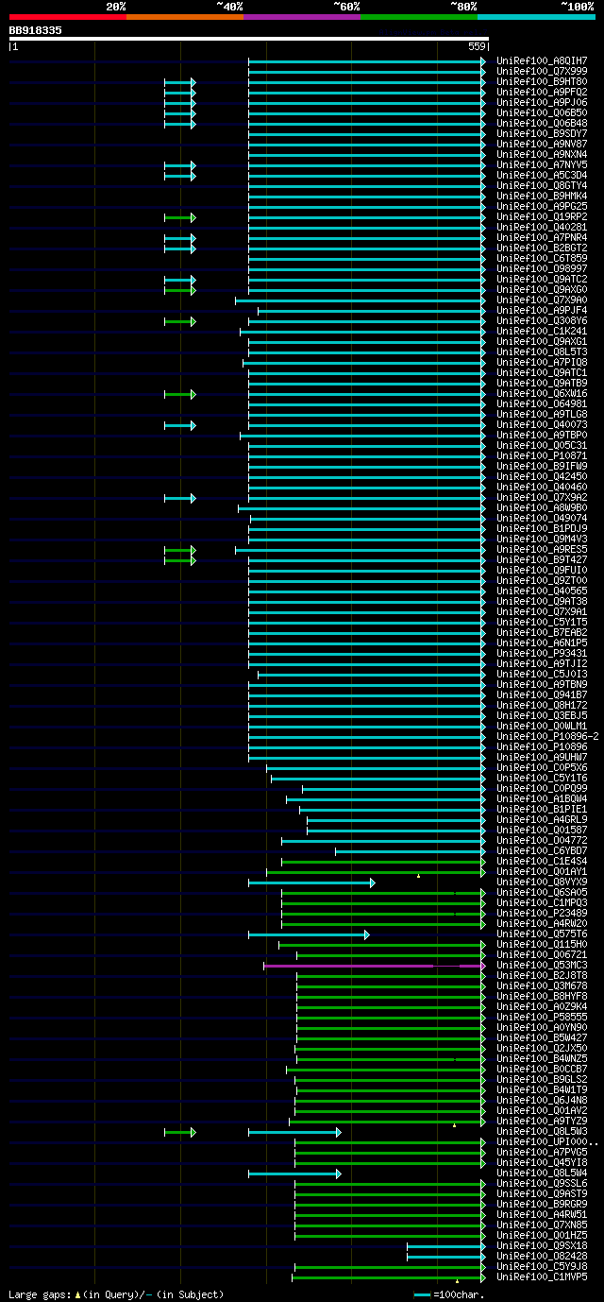
Task: Open hit UniRef100_Q7X999
Action: 543,71
